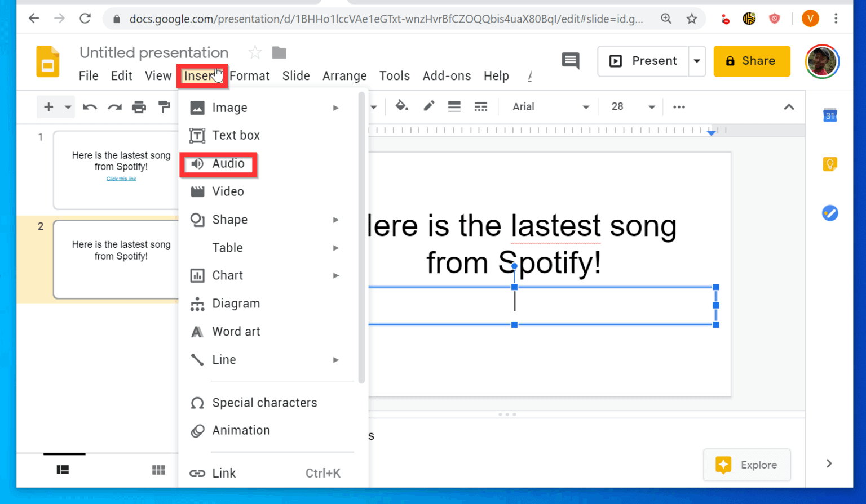Switch to filmstrip view
This screenshot has width=866, height=504.
[x=63, y=470]
